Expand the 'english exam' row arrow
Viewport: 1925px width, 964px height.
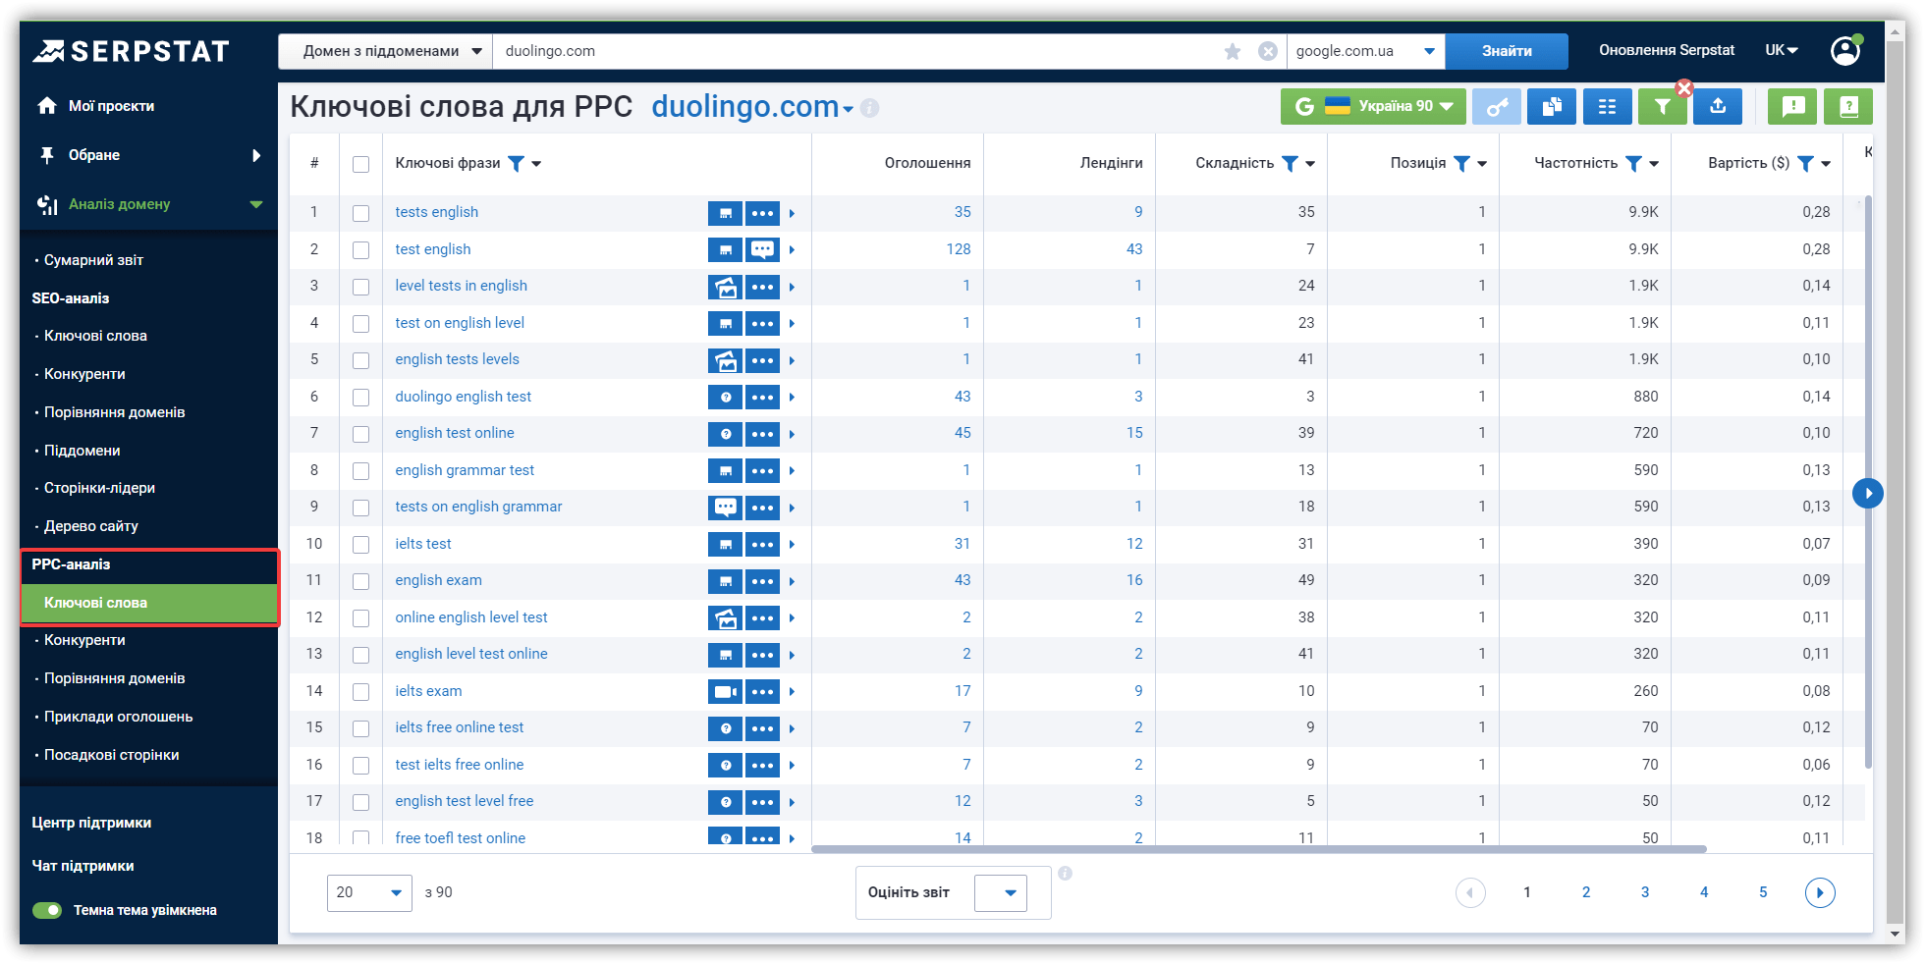[x=792, y=581]
